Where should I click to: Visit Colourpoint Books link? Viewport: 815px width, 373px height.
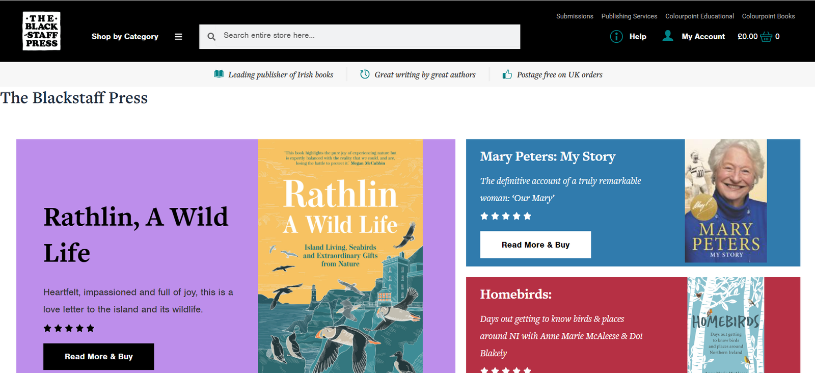768,16
